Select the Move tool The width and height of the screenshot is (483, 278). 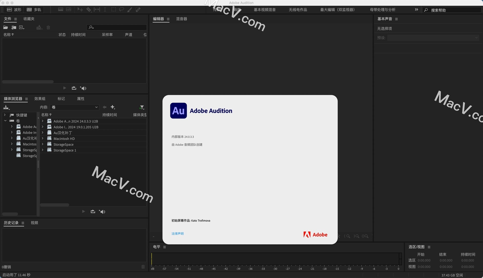(x=80, y=10)
